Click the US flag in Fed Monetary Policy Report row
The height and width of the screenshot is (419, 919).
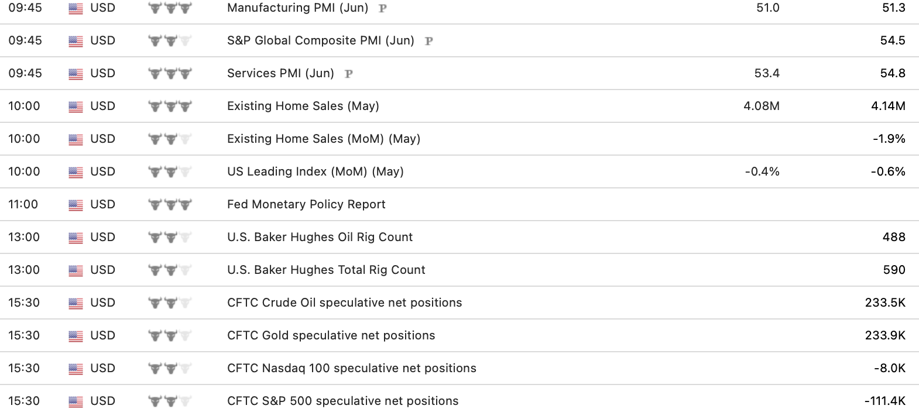[76, 205]
